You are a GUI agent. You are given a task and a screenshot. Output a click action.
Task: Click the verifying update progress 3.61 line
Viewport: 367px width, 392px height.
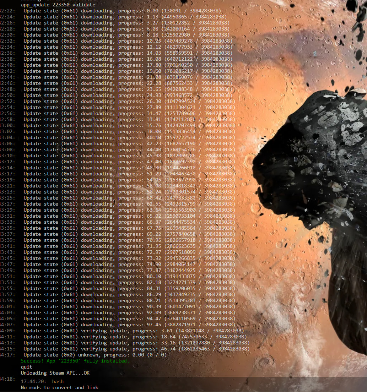coord(134,331)
